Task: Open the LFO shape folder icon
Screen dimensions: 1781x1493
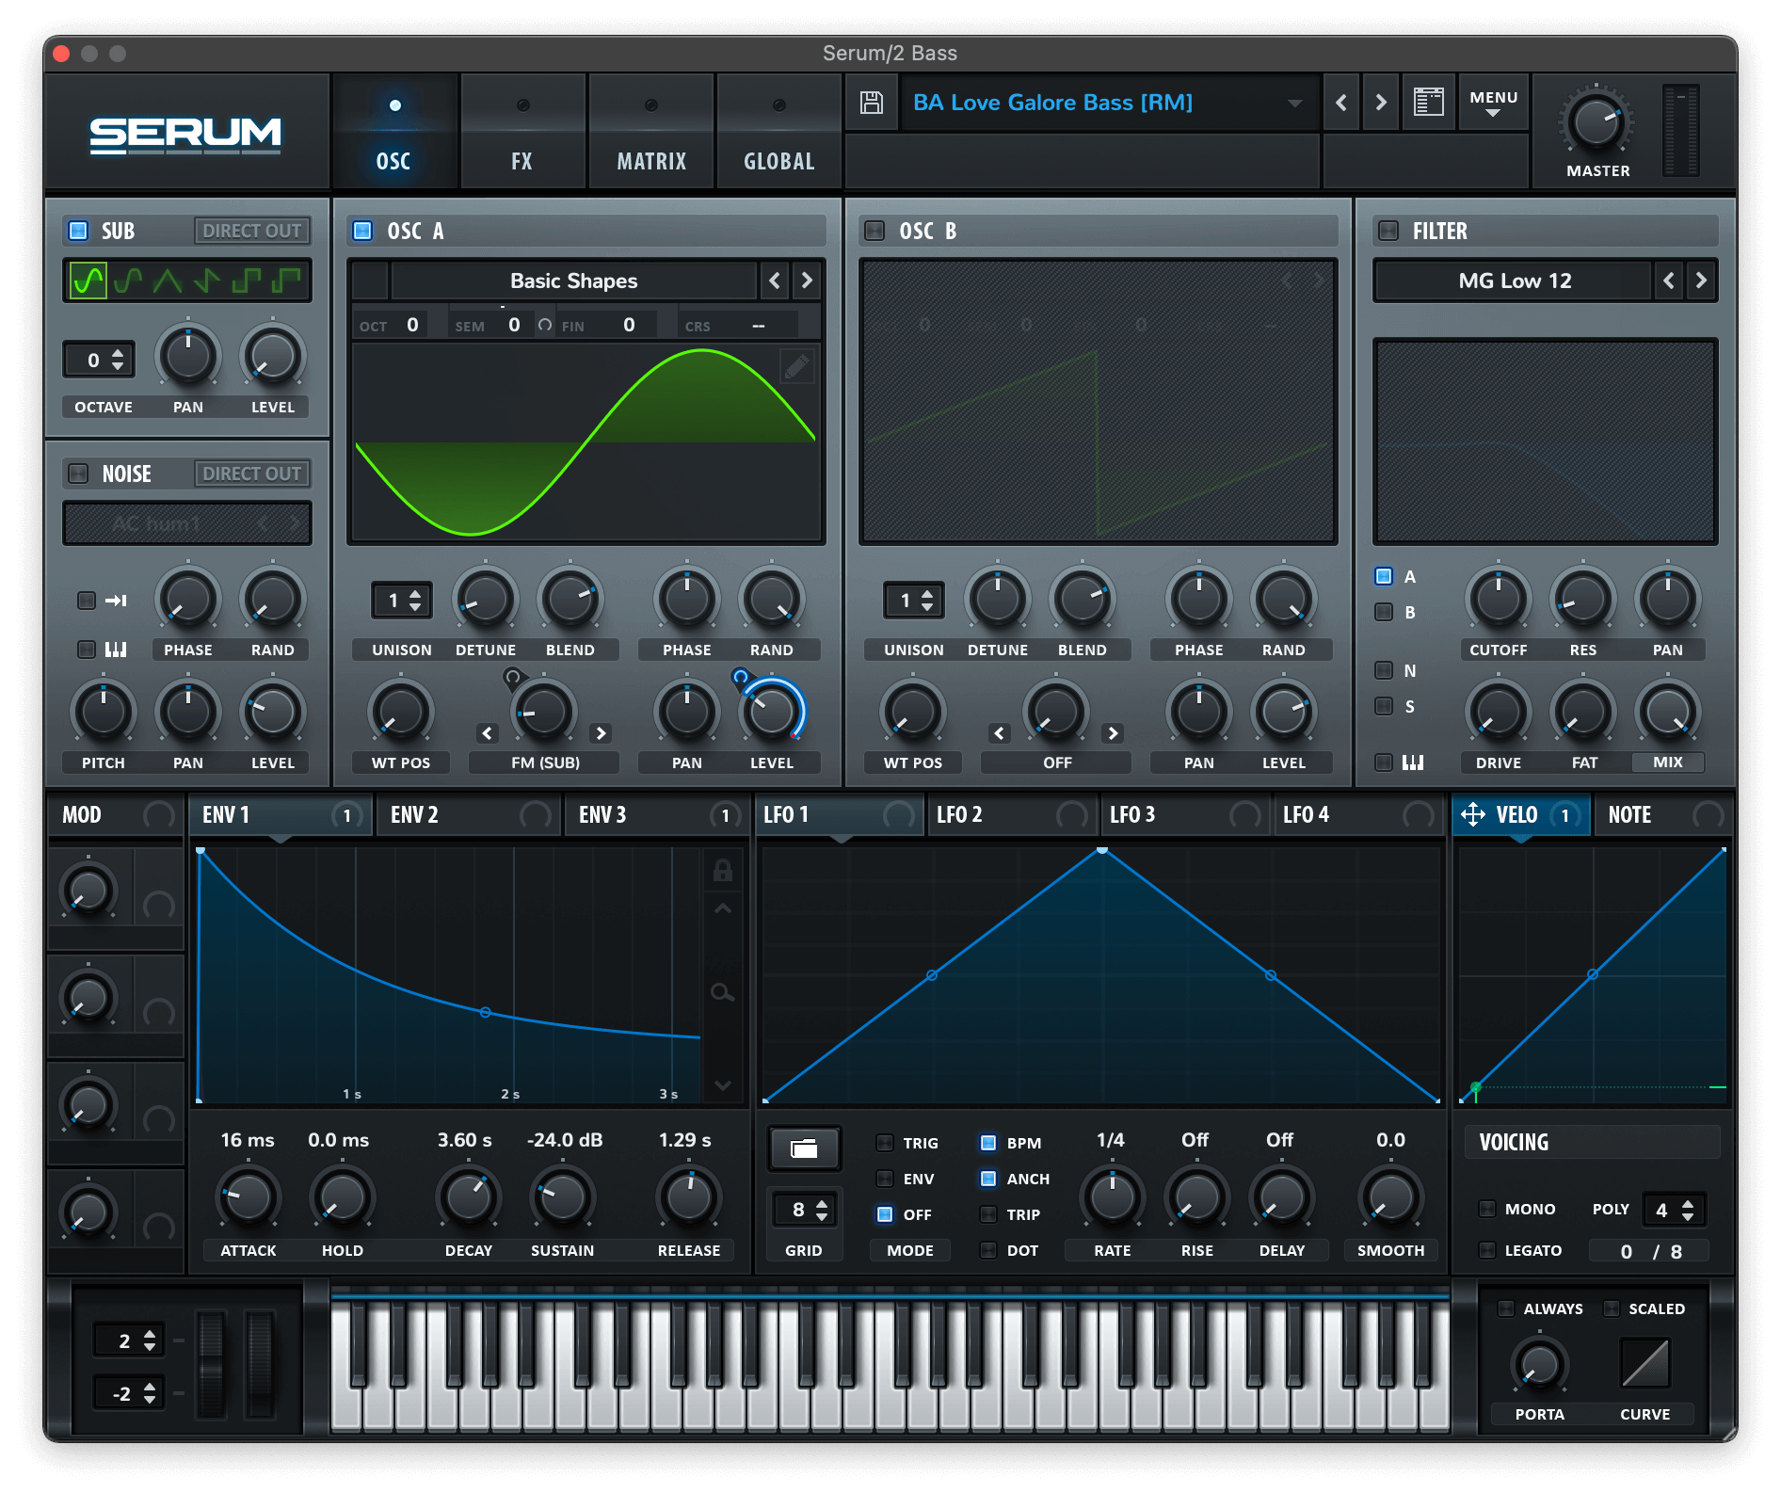Action: click(804, 1148)
